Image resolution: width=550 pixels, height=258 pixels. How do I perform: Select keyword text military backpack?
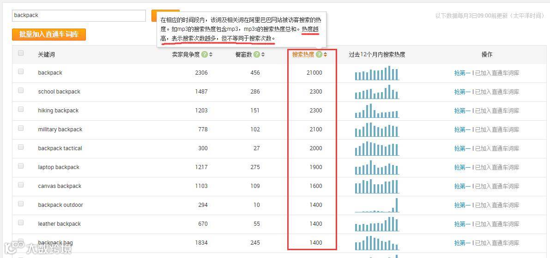pos(60,129)
